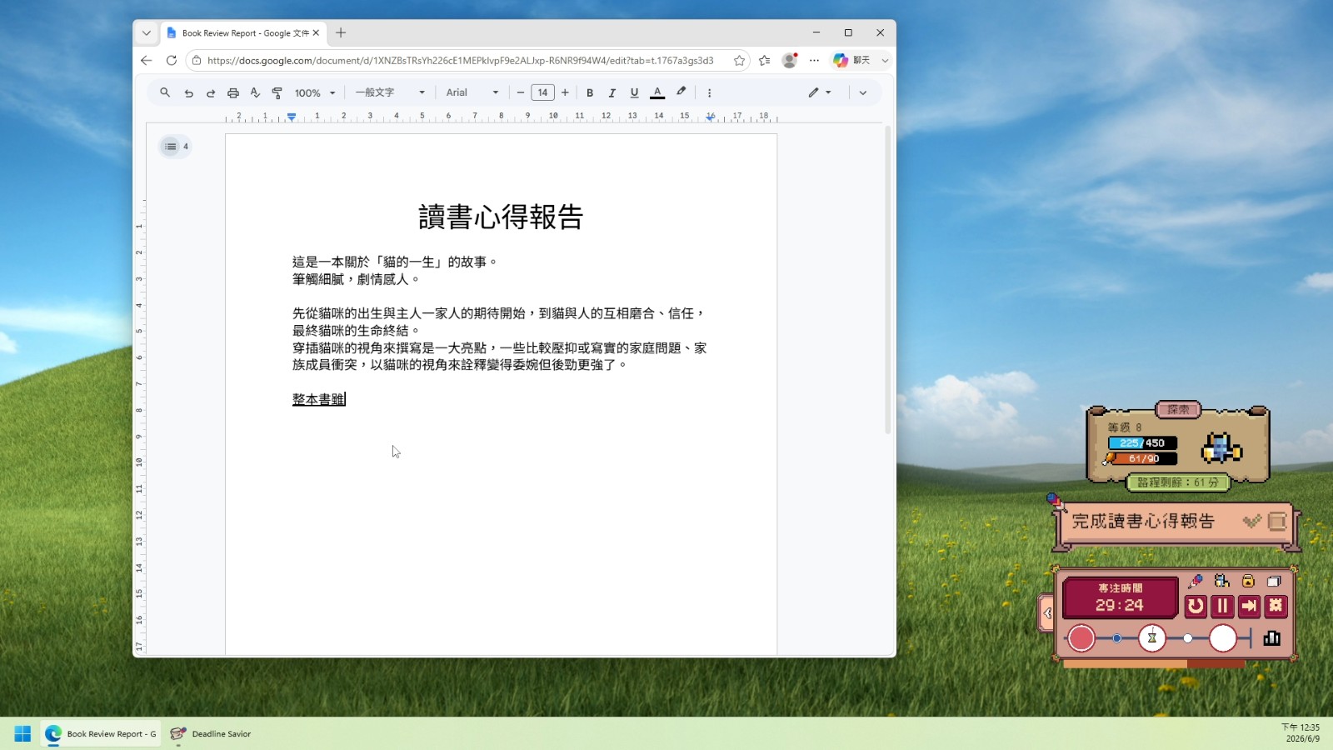Click the right indent marker on ruler
This screenshot has width=1333, height=750.
click(x=710, y=117)
